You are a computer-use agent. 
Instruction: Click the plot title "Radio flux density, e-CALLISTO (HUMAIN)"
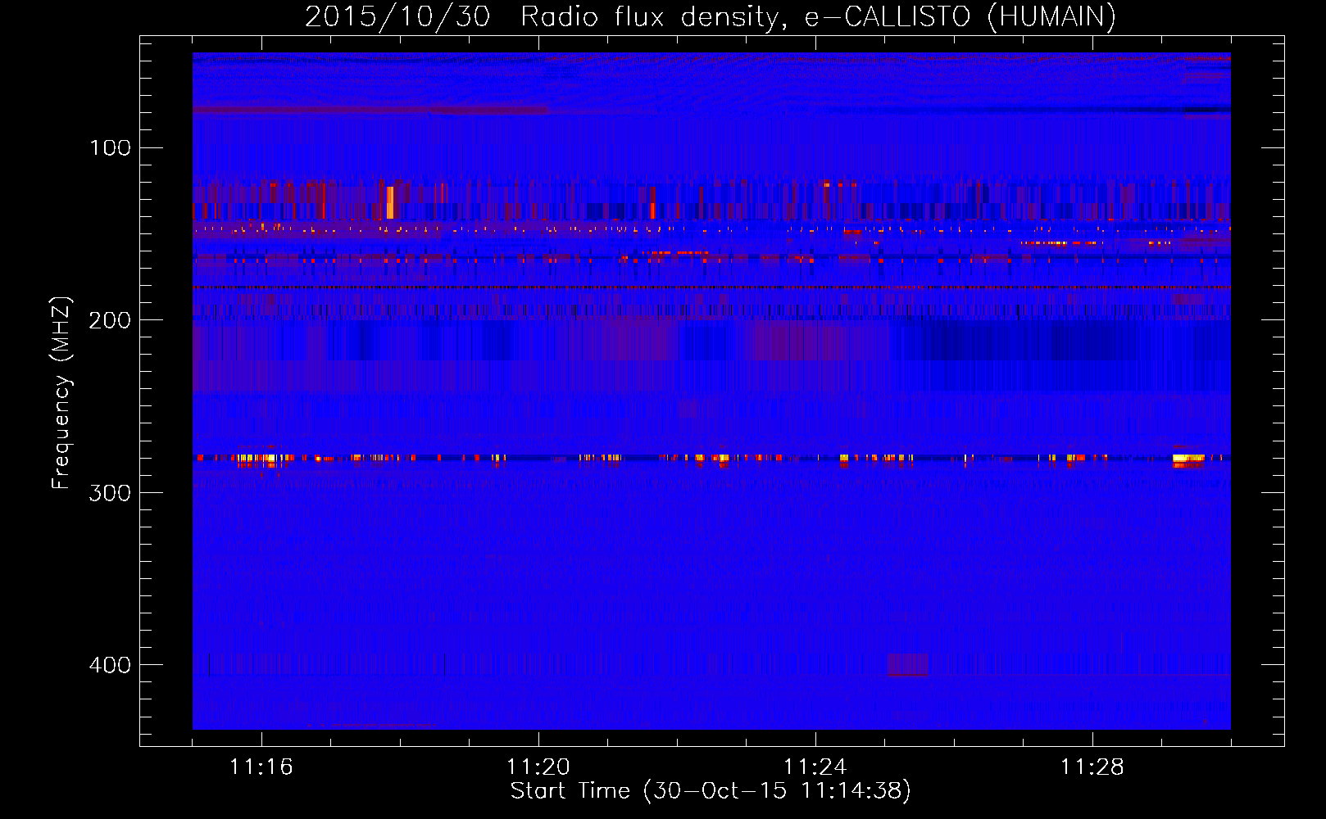(818, 16)
